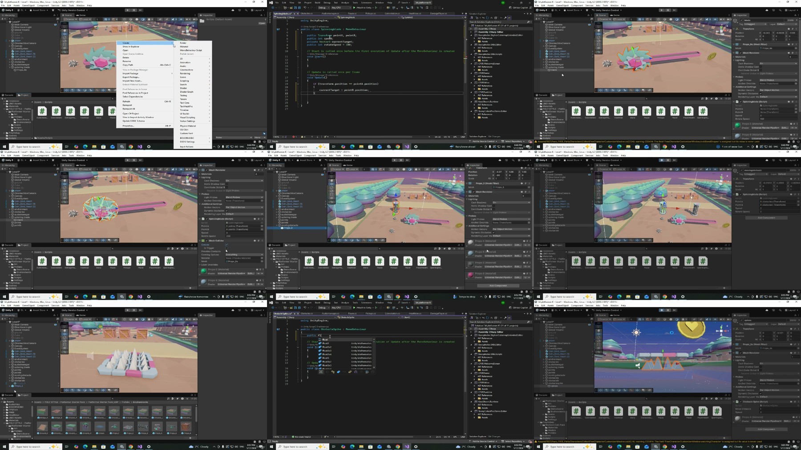Toggle Spinningblade (Script) enable checkbox in Mesh Collider window

point(206,219)
